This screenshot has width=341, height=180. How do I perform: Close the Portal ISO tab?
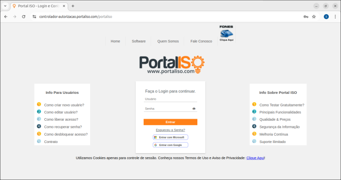(64, 6)
